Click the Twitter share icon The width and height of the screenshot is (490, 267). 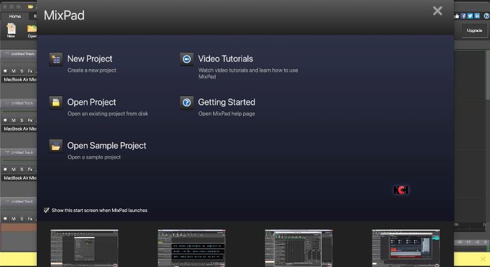click(470, 16)
